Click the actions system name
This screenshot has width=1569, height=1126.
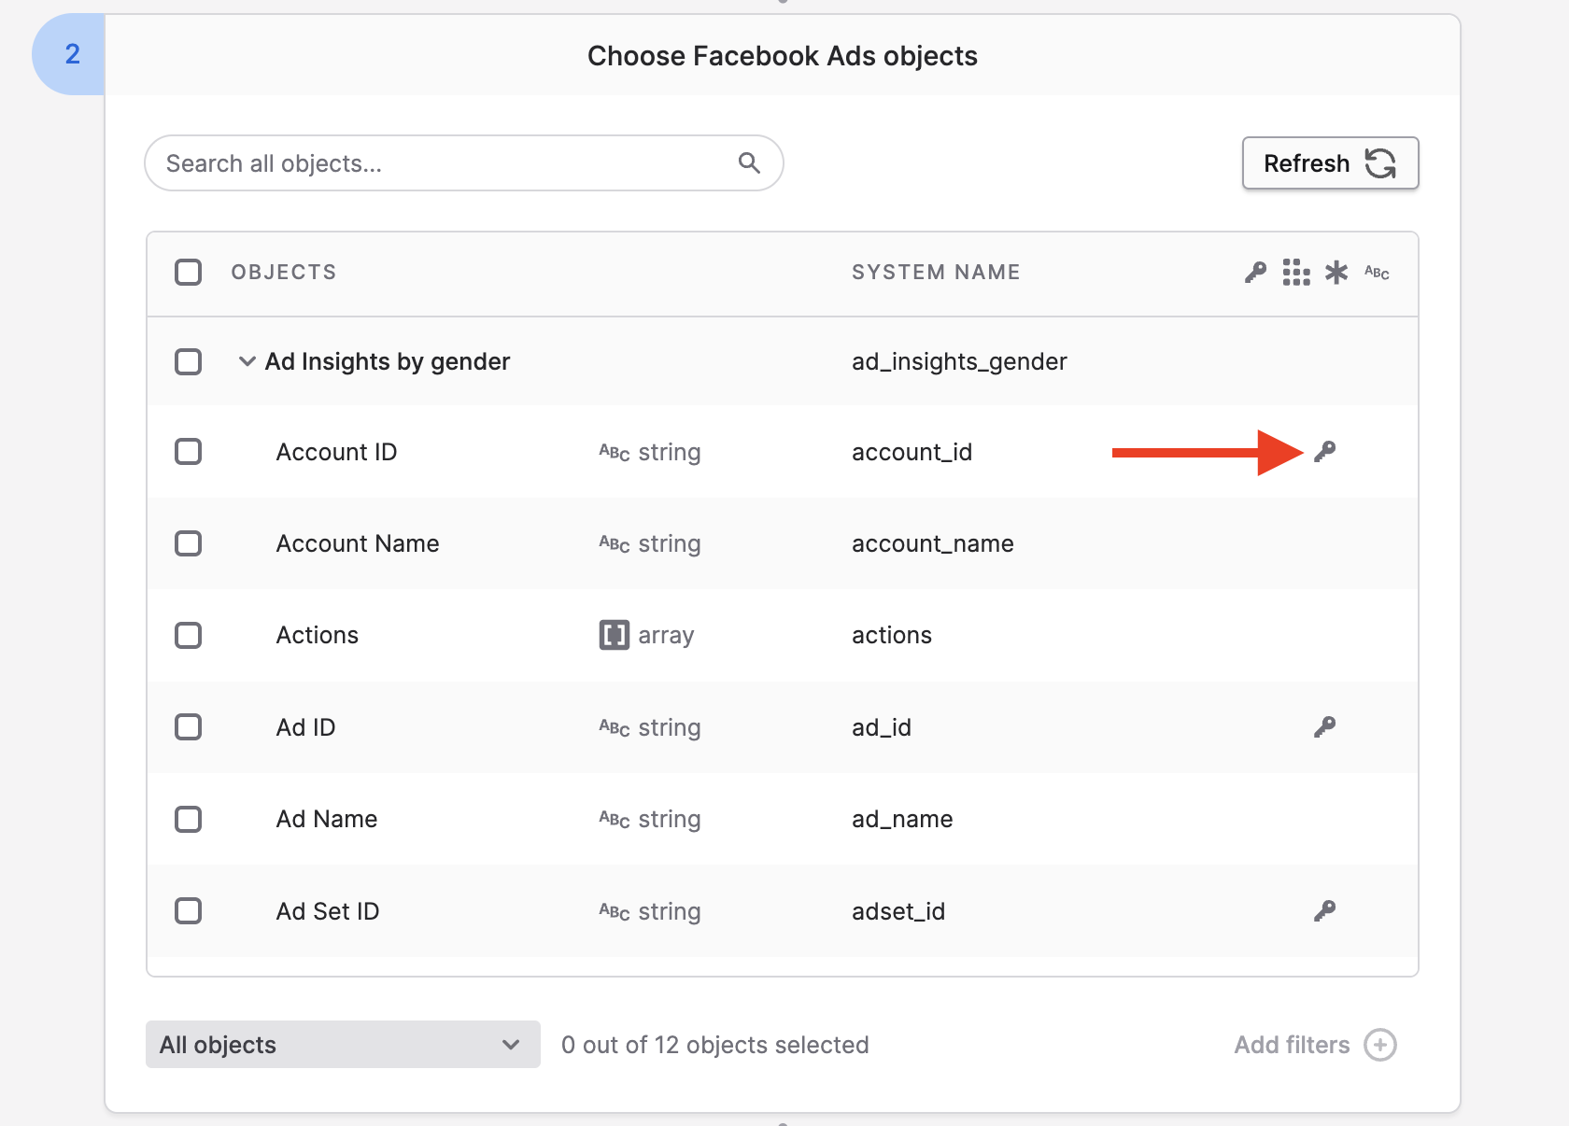[x=892, y=636]
